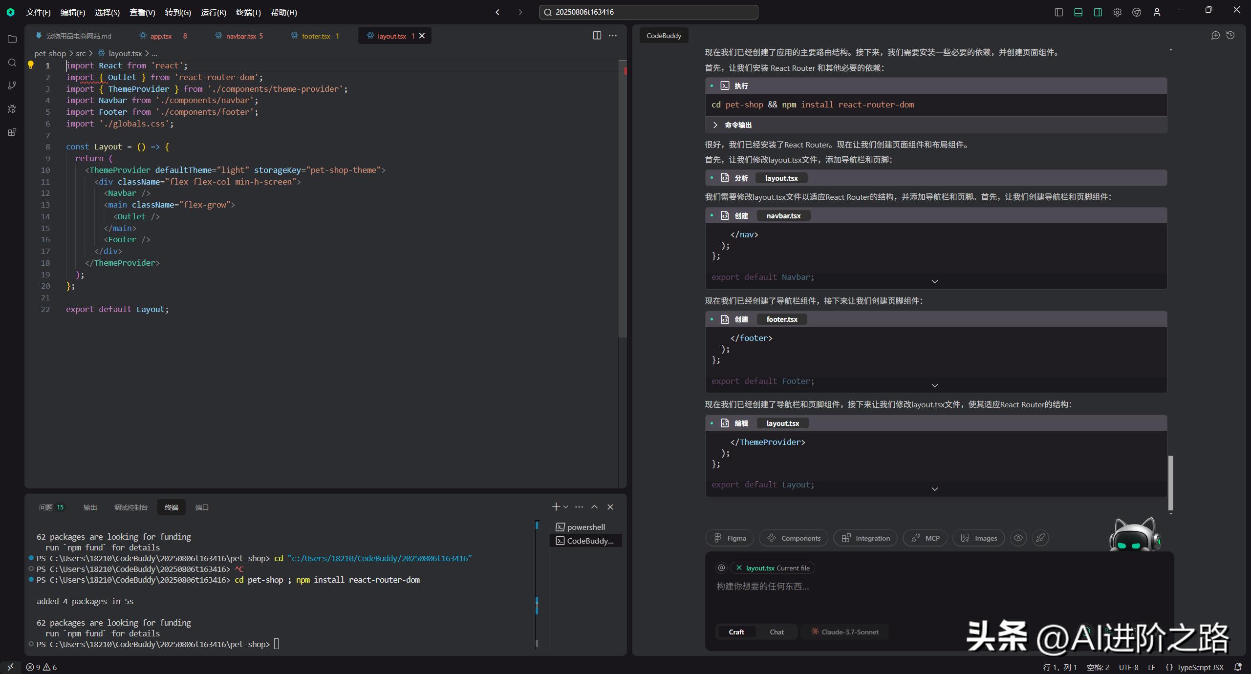This screenshot has width=1251, height=674.
Task: Click the MCP button
Action: click(x=926, y=538)
